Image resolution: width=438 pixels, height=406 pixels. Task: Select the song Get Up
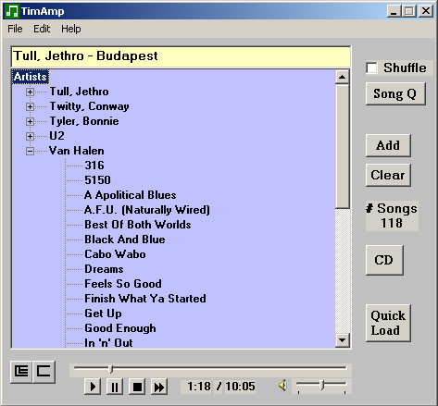click(x=103, y=314)
